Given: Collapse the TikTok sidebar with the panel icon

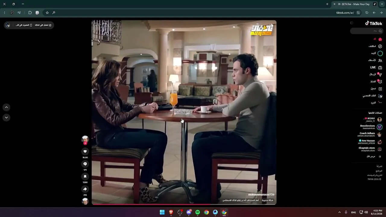Looking at the screenshot, I should [x=352, y=23].
